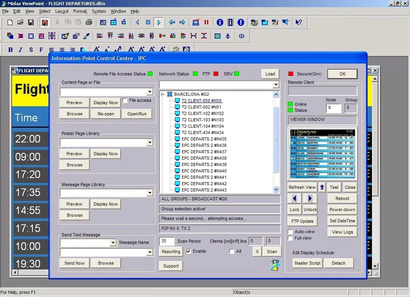
Task: Click the blue up arrow beside Refresh View
Action: click(322, 187)
